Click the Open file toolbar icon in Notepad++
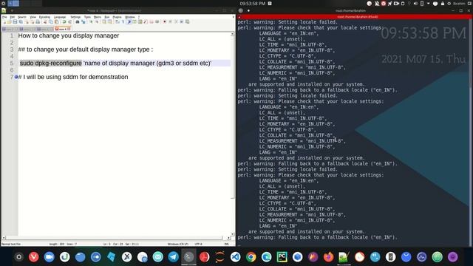473x266 pixels. coord(9,21)
